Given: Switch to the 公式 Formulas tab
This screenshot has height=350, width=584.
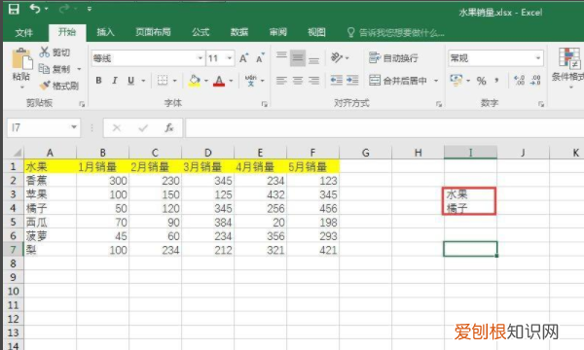Looking at the screenshot, I should point(201,32).
